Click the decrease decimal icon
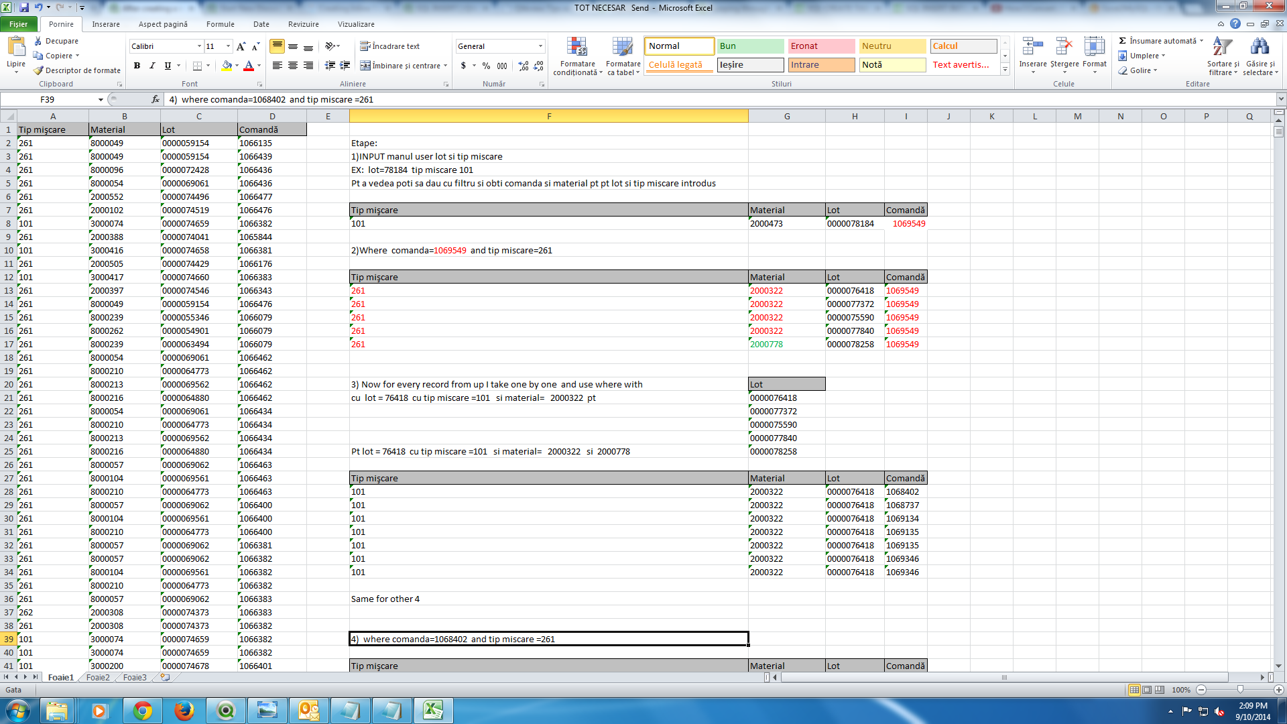 [x=538, y=66]
